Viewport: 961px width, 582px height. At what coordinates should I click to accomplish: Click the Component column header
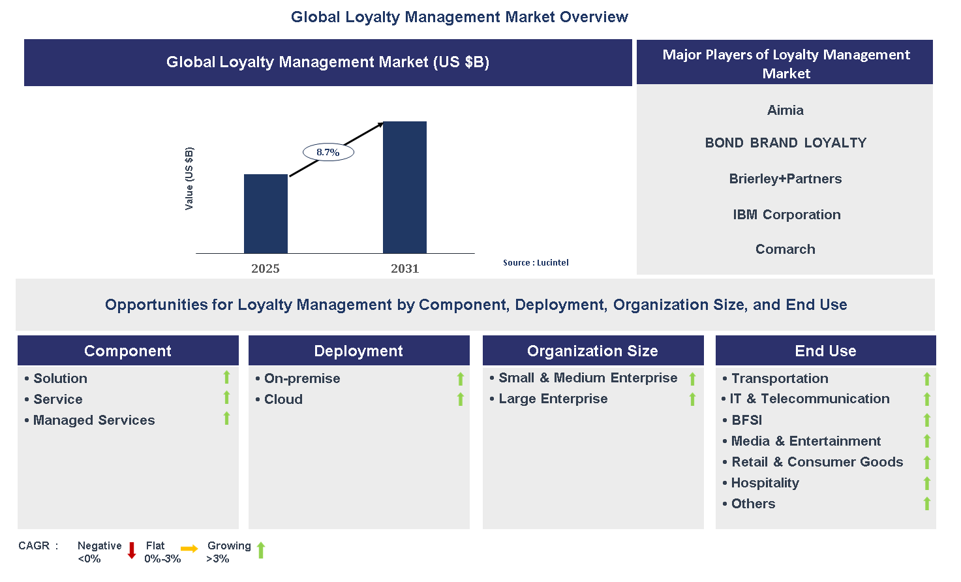[128, 350]
